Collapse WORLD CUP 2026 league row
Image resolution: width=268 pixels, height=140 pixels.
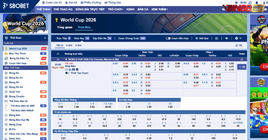point(58,60)
